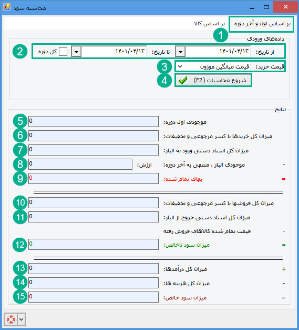Click inside the از تاریخ date field
299x330 pixels.
pos(218,52)
